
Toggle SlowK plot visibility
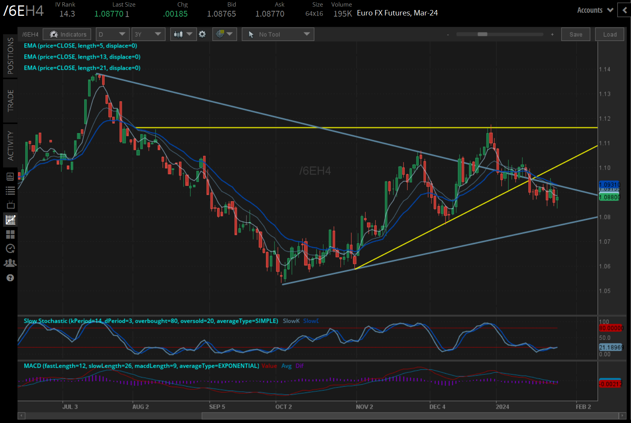(x=291, y=321)
